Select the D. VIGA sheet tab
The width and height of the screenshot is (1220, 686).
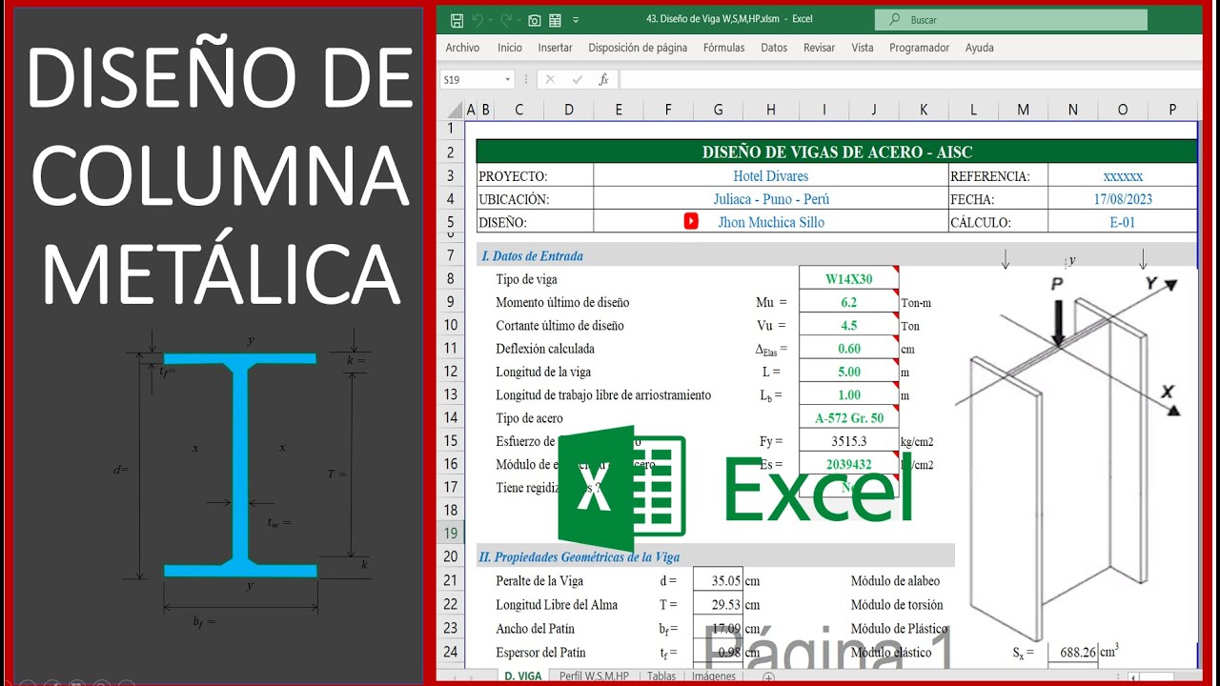tap(522, 676)
